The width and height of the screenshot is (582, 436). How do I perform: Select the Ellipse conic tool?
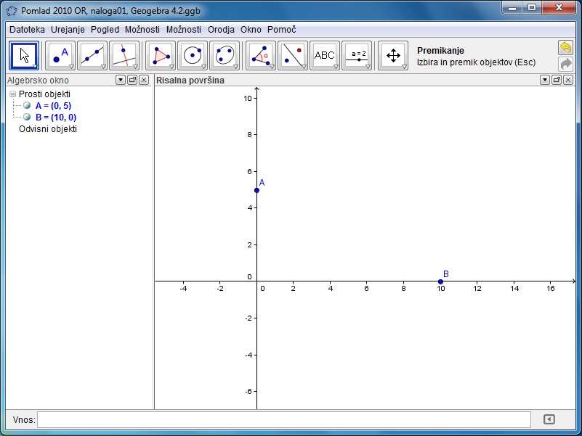(x=225, y=55)
